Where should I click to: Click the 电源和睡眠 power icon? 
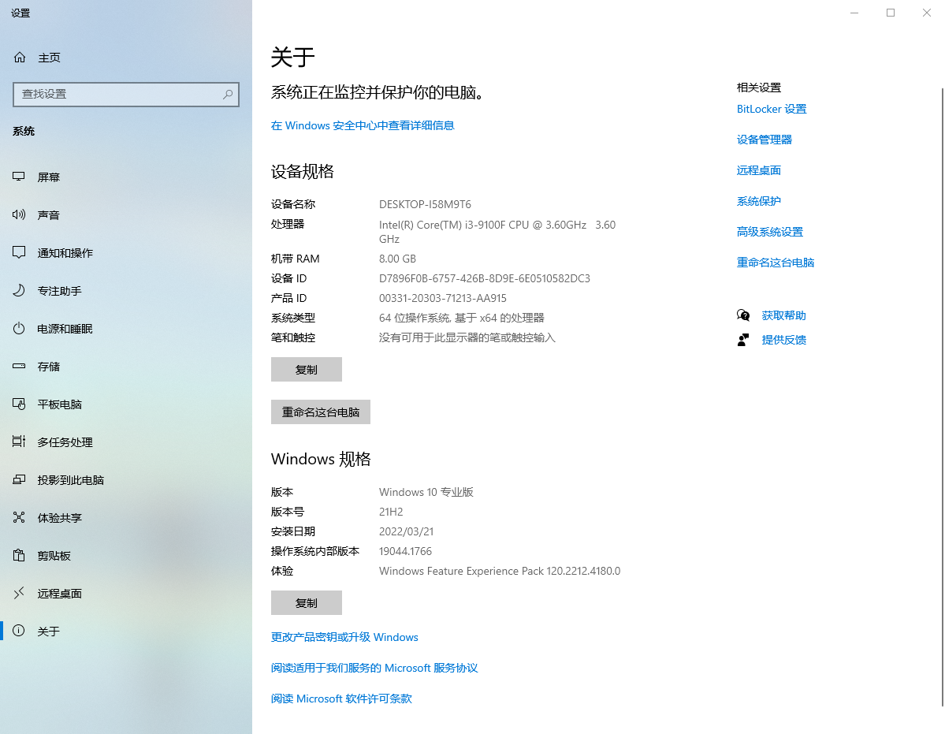pos(19,329)
